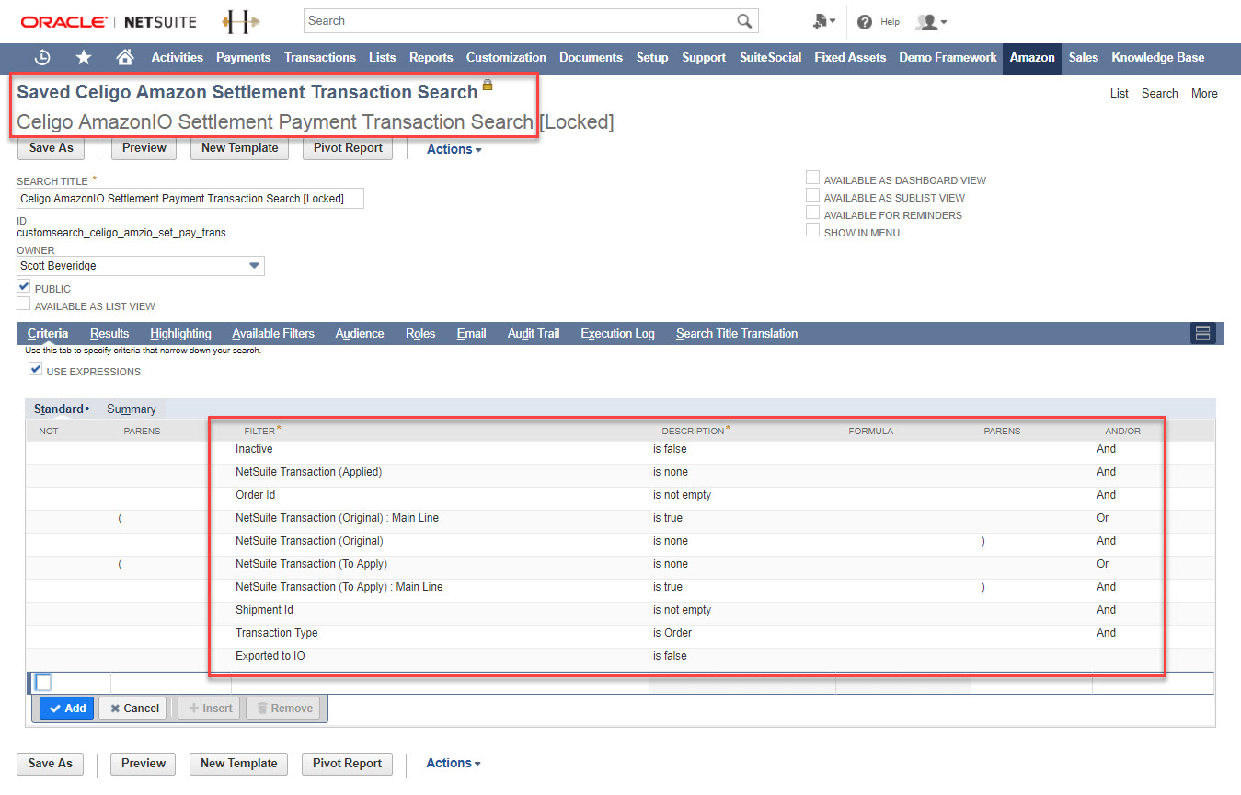Open the Setup menu

coord(652,57)
